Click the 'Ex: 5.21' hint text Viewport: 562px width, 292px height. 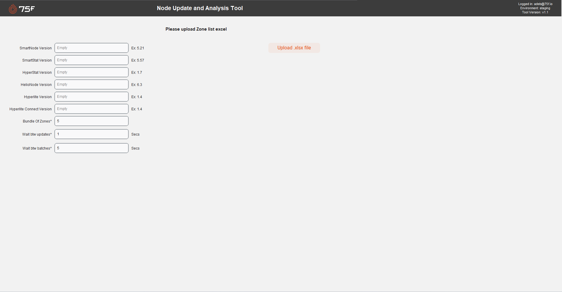pyautogui.click(x=138, y=48)
